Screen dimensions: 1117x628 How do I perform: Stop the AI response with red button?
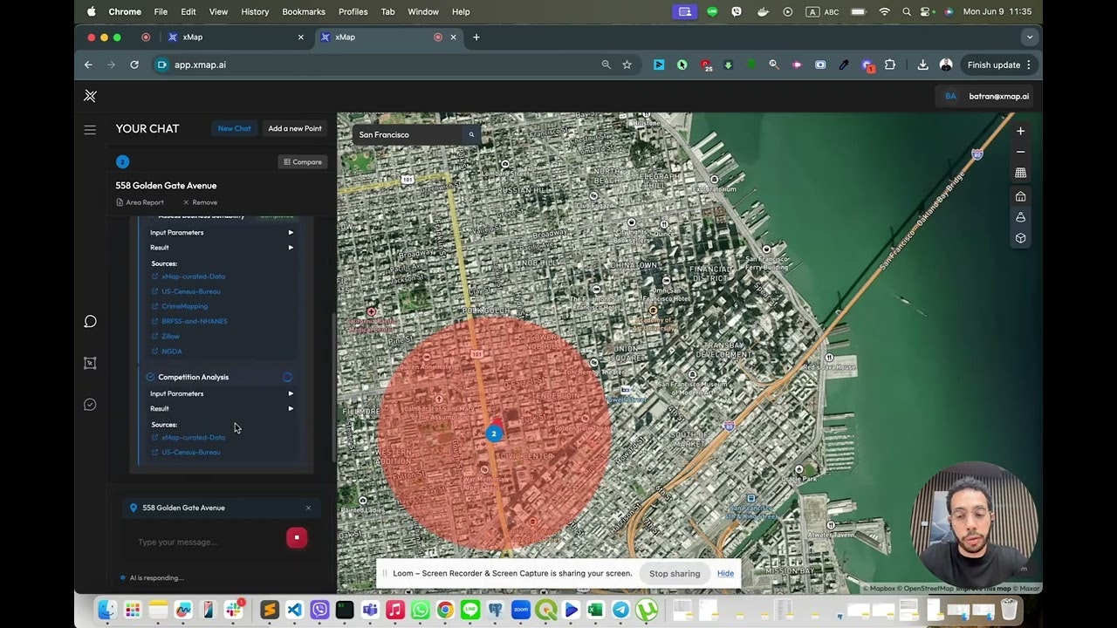point(297,537)
